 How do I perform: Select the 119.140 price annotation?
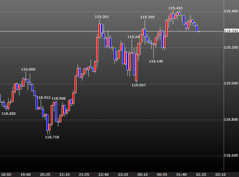point(156,61)
